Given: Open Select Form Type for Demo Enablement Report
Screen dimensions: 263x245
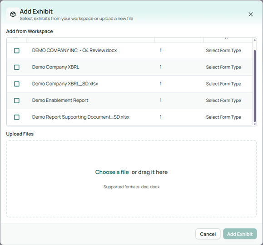Looking at the screenshot, I should [223, 101].
